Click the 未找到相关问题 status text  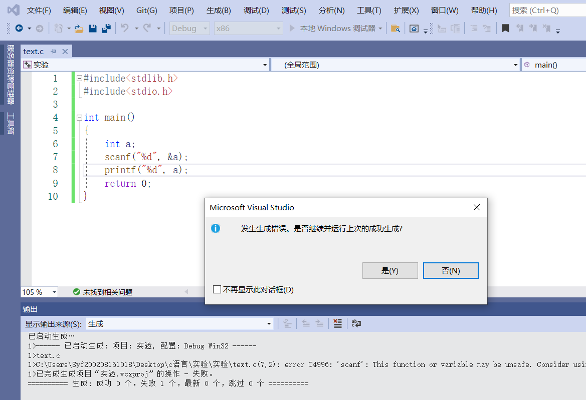pyautogui.click(x=108, y=292)
